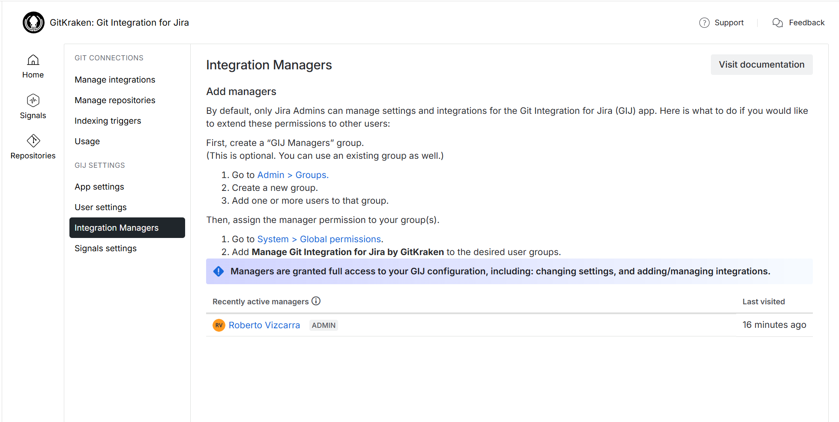Click the RV avatar icon
The width and height of the screenshot is (839, 422).
tap(219, 325)
